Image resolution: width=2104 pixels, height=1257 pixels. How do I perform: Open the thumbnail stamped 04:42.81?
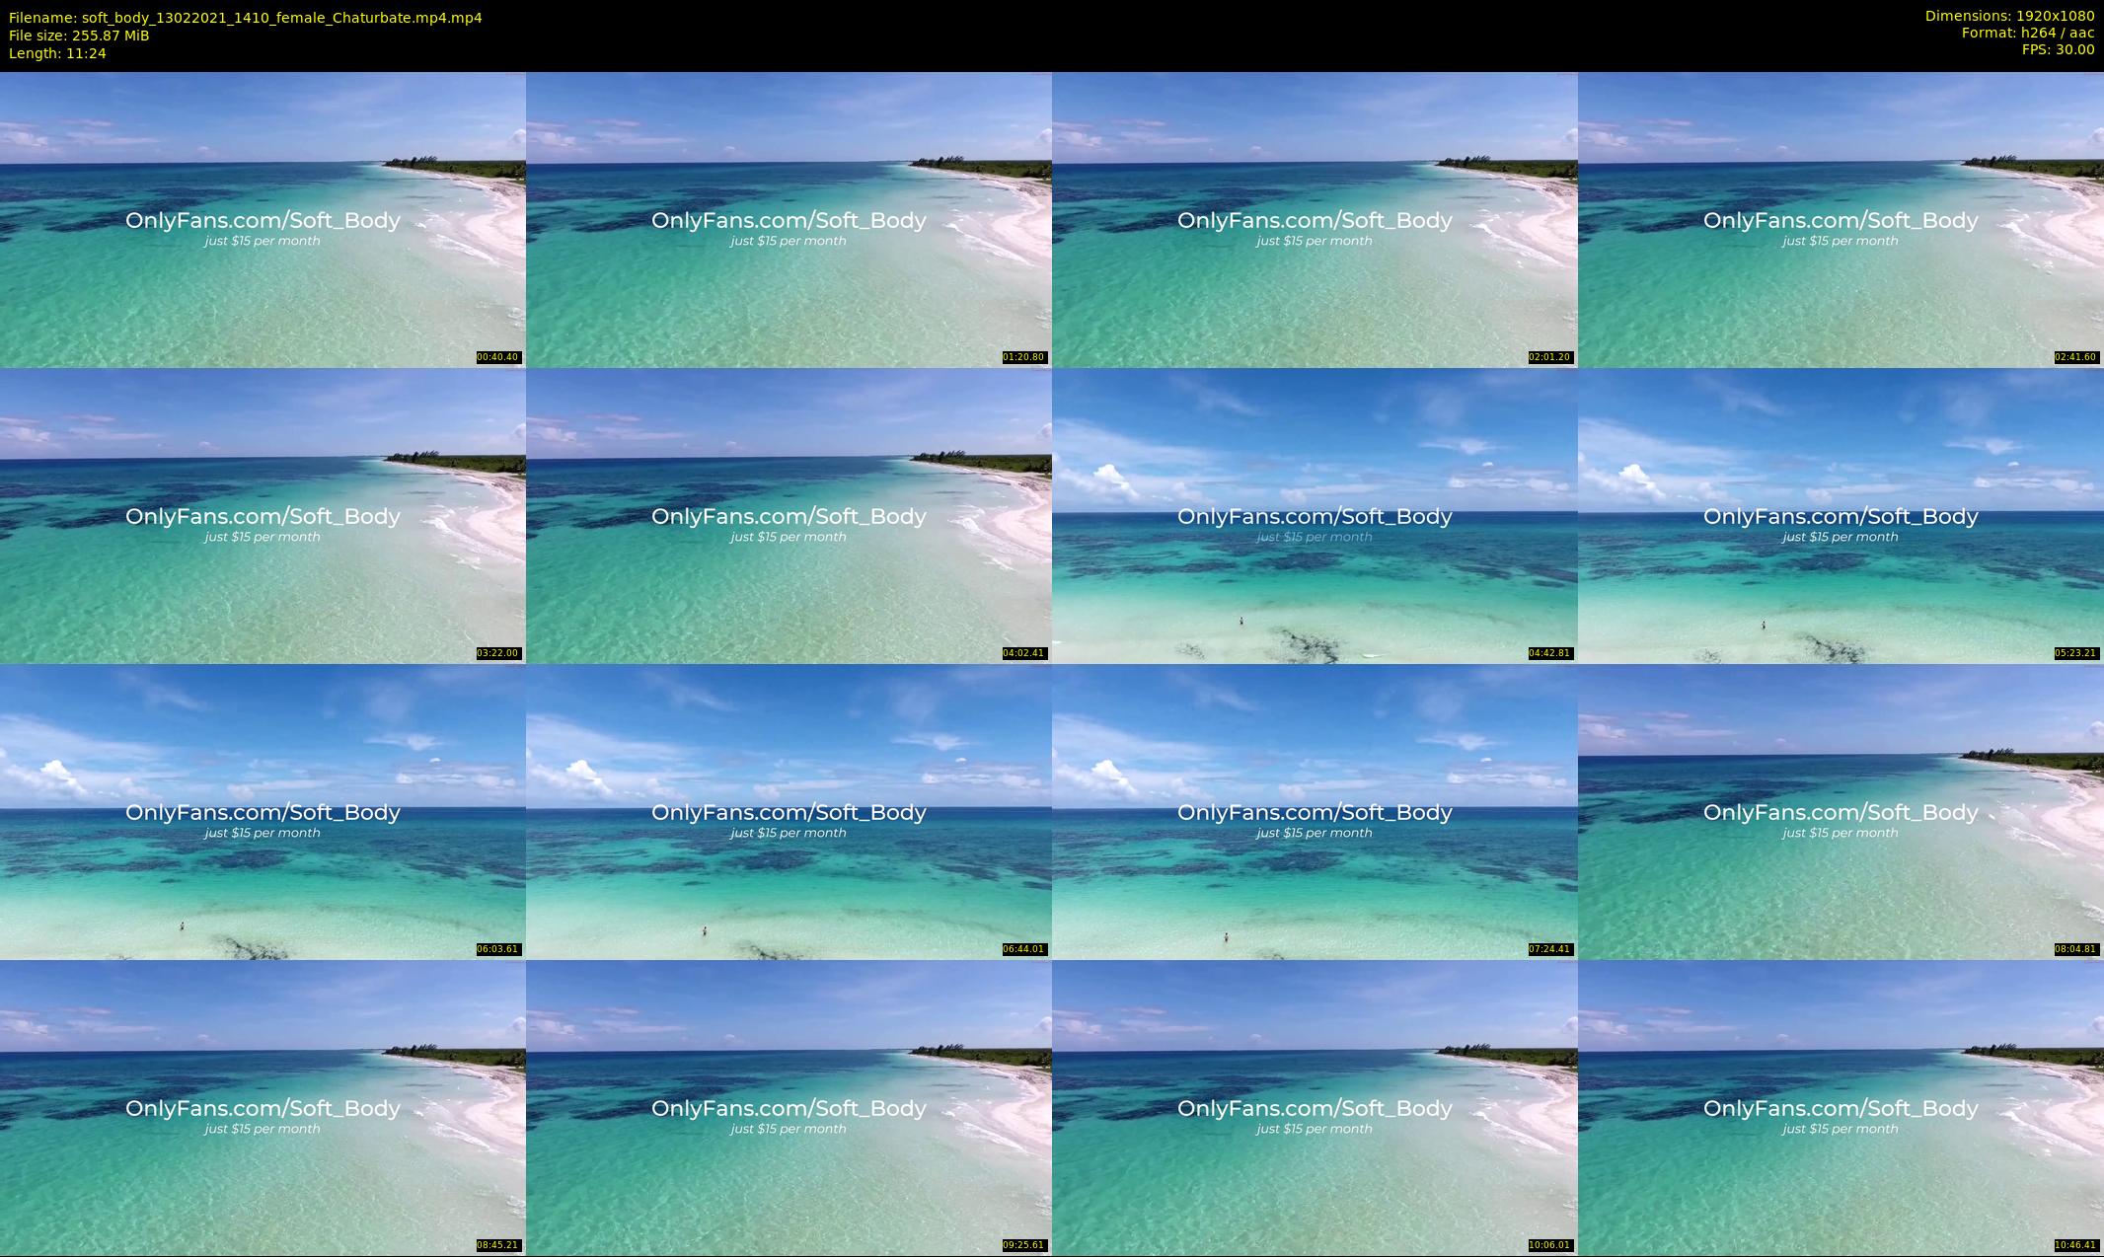1315,516
